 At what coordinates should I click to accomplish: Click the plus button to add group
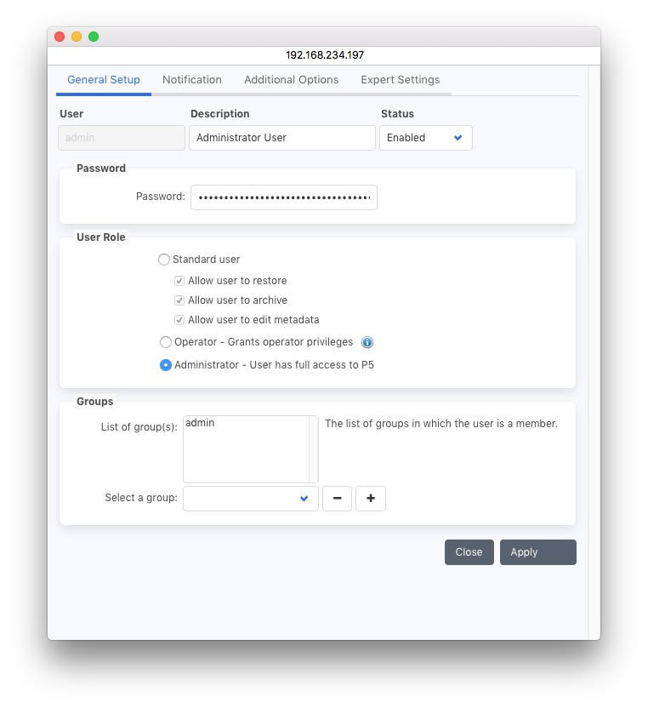(x=370, y=499)
